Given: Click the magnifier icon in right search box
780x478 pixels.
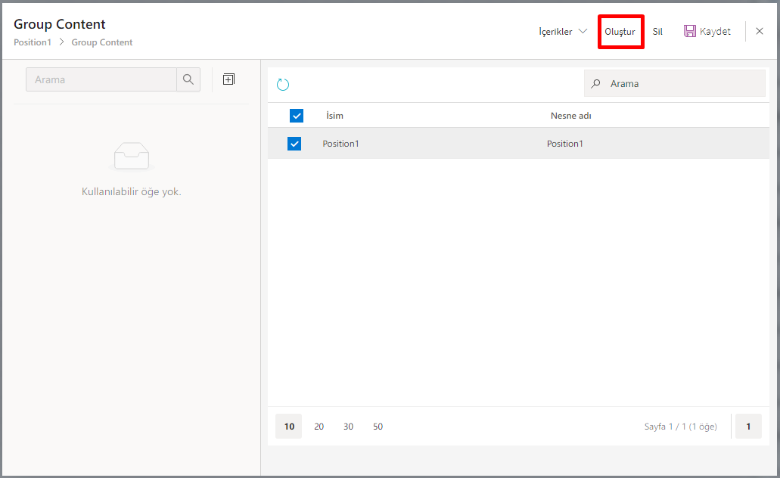Looking at the screenshot, I should pos(596,84).
